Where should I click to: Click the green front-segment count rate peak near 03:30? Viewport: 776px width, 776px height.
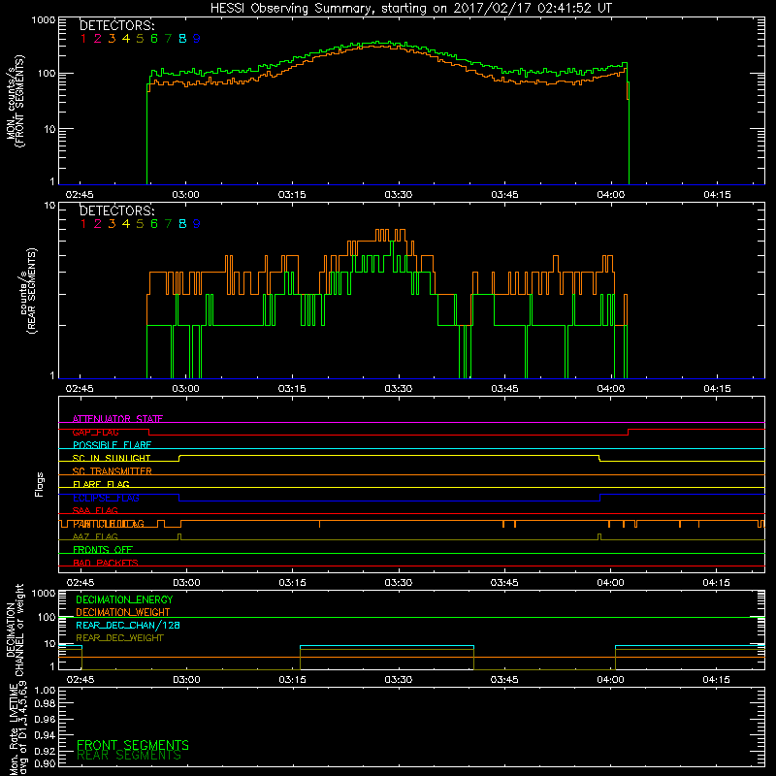click(378, 43)
